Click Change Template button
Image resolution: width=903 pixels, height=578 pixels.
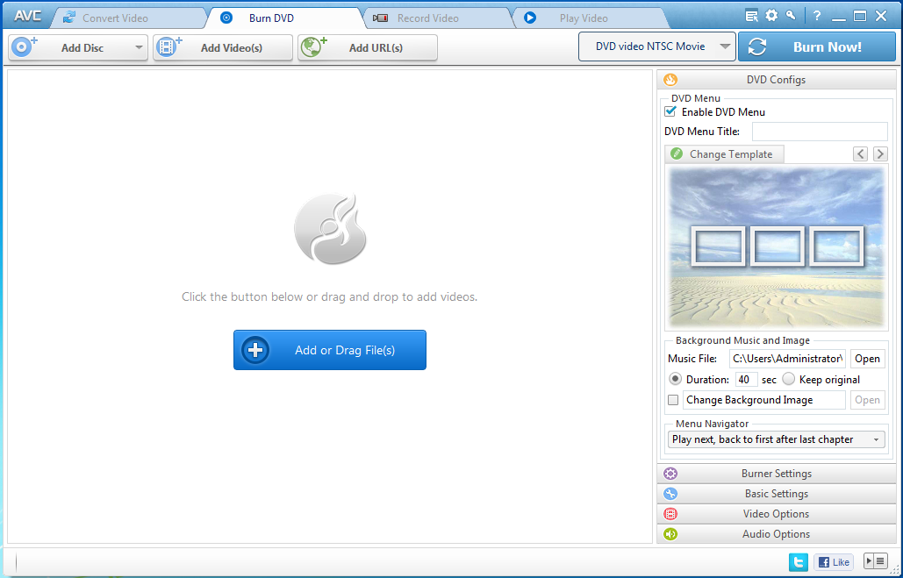[725, 154]
